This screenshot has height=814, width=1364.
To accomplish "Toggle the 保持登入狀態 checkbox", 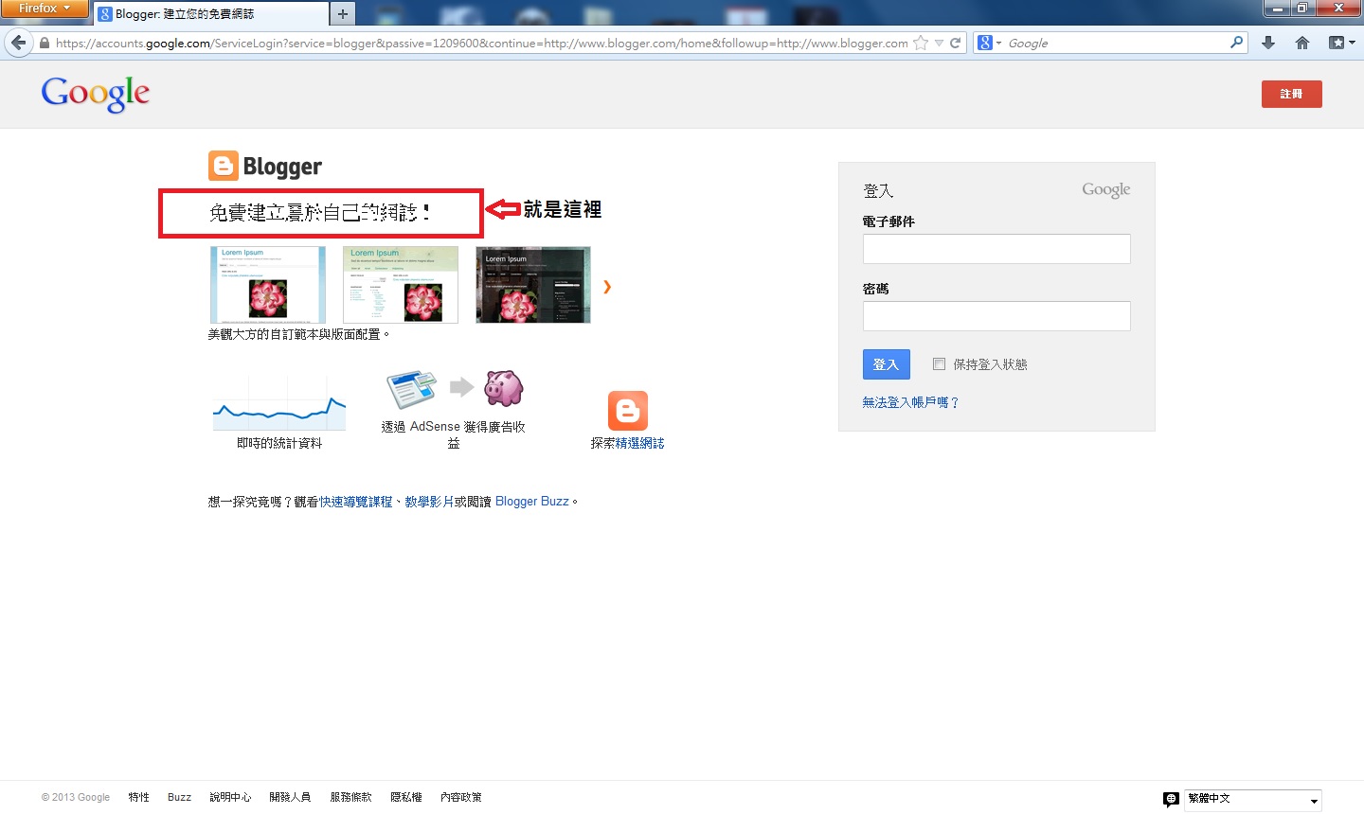I will (939, 364).
